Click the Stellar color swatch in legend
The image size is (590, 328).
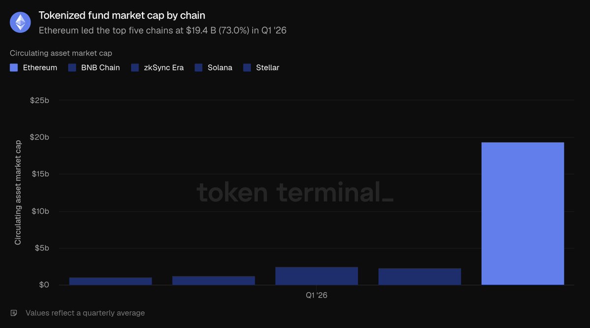(247, 68)
